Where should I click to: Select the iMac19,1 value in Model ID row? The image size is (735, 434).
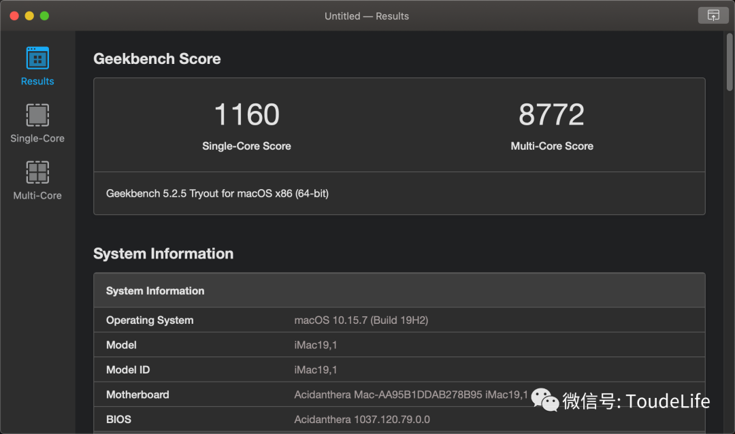pyautogui.click(x=316, y=370)
